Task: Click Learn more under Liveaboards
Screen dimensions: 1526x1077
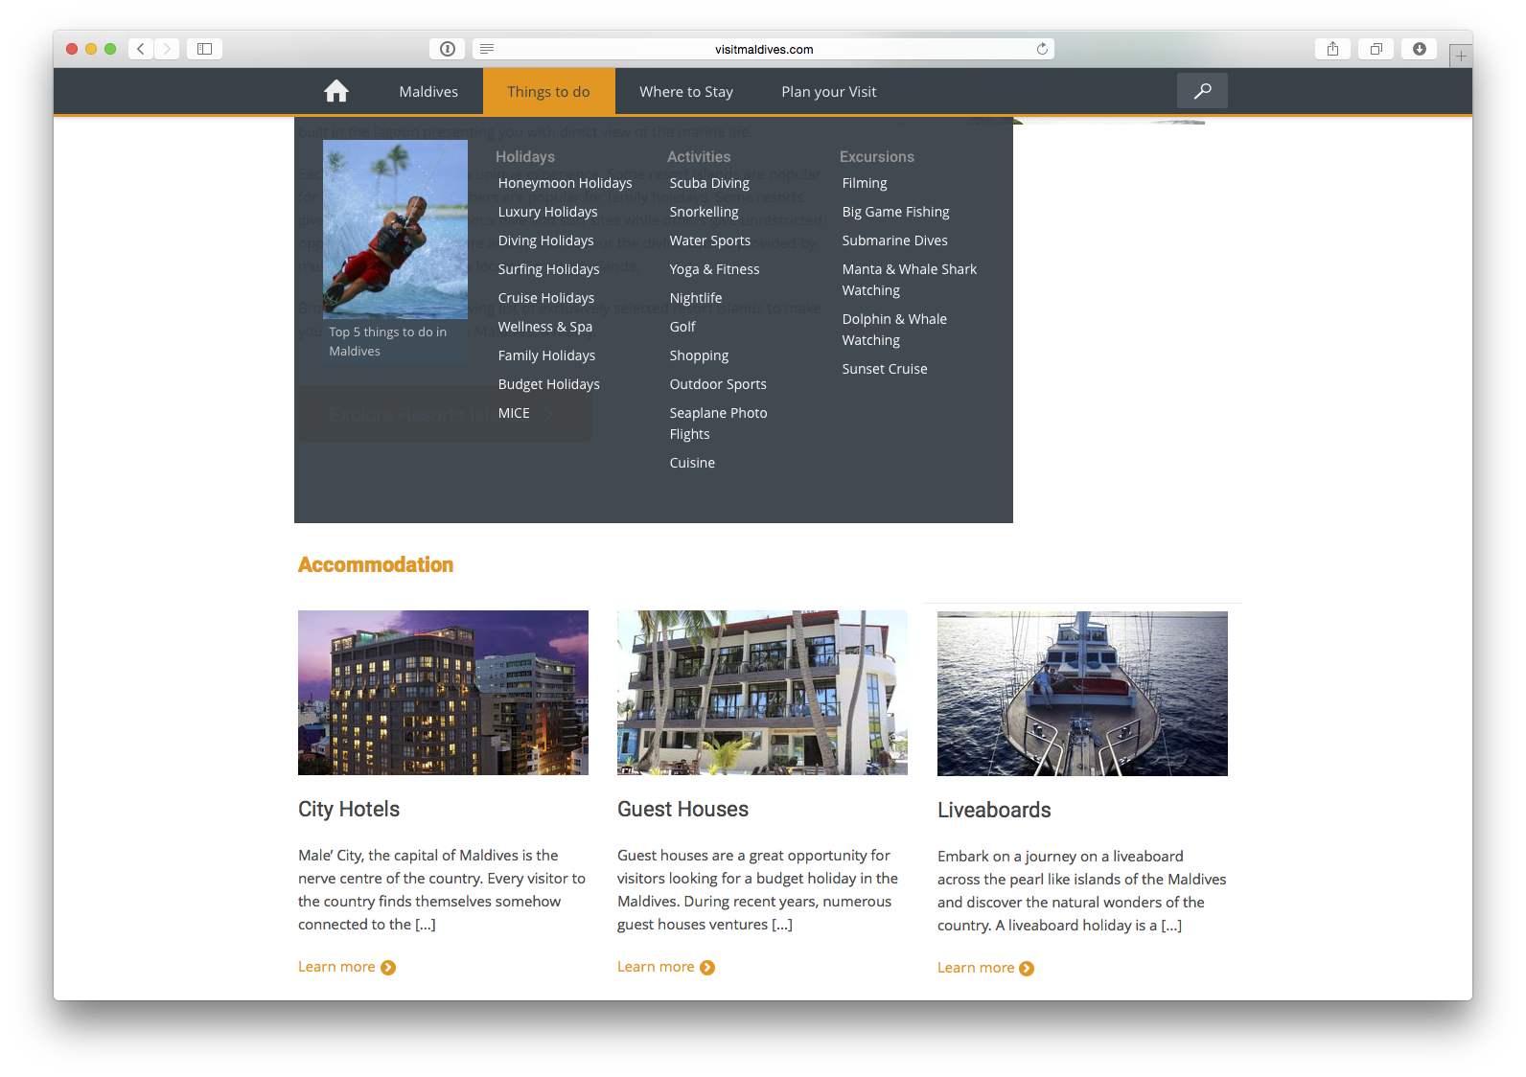Action: pyautogui.click(x=976, y=968)
